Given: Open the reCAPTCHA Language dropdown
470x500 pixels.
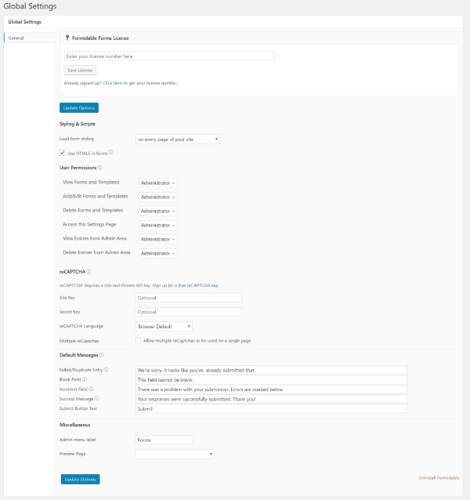Looking at the screenshot, I should [164, 326].
